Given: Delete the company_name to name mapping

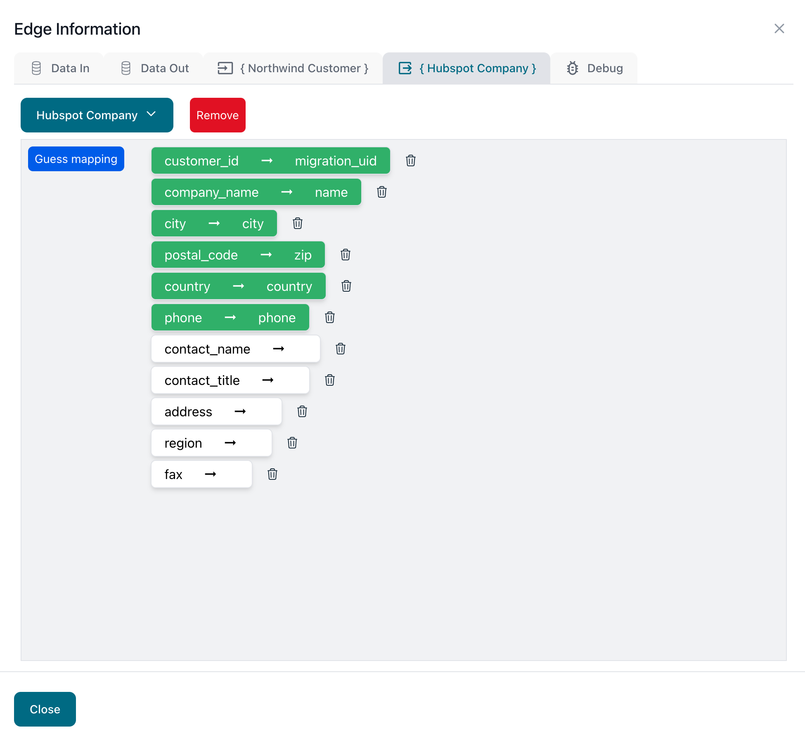Looking at the screenshot, I should click(381, 192).
